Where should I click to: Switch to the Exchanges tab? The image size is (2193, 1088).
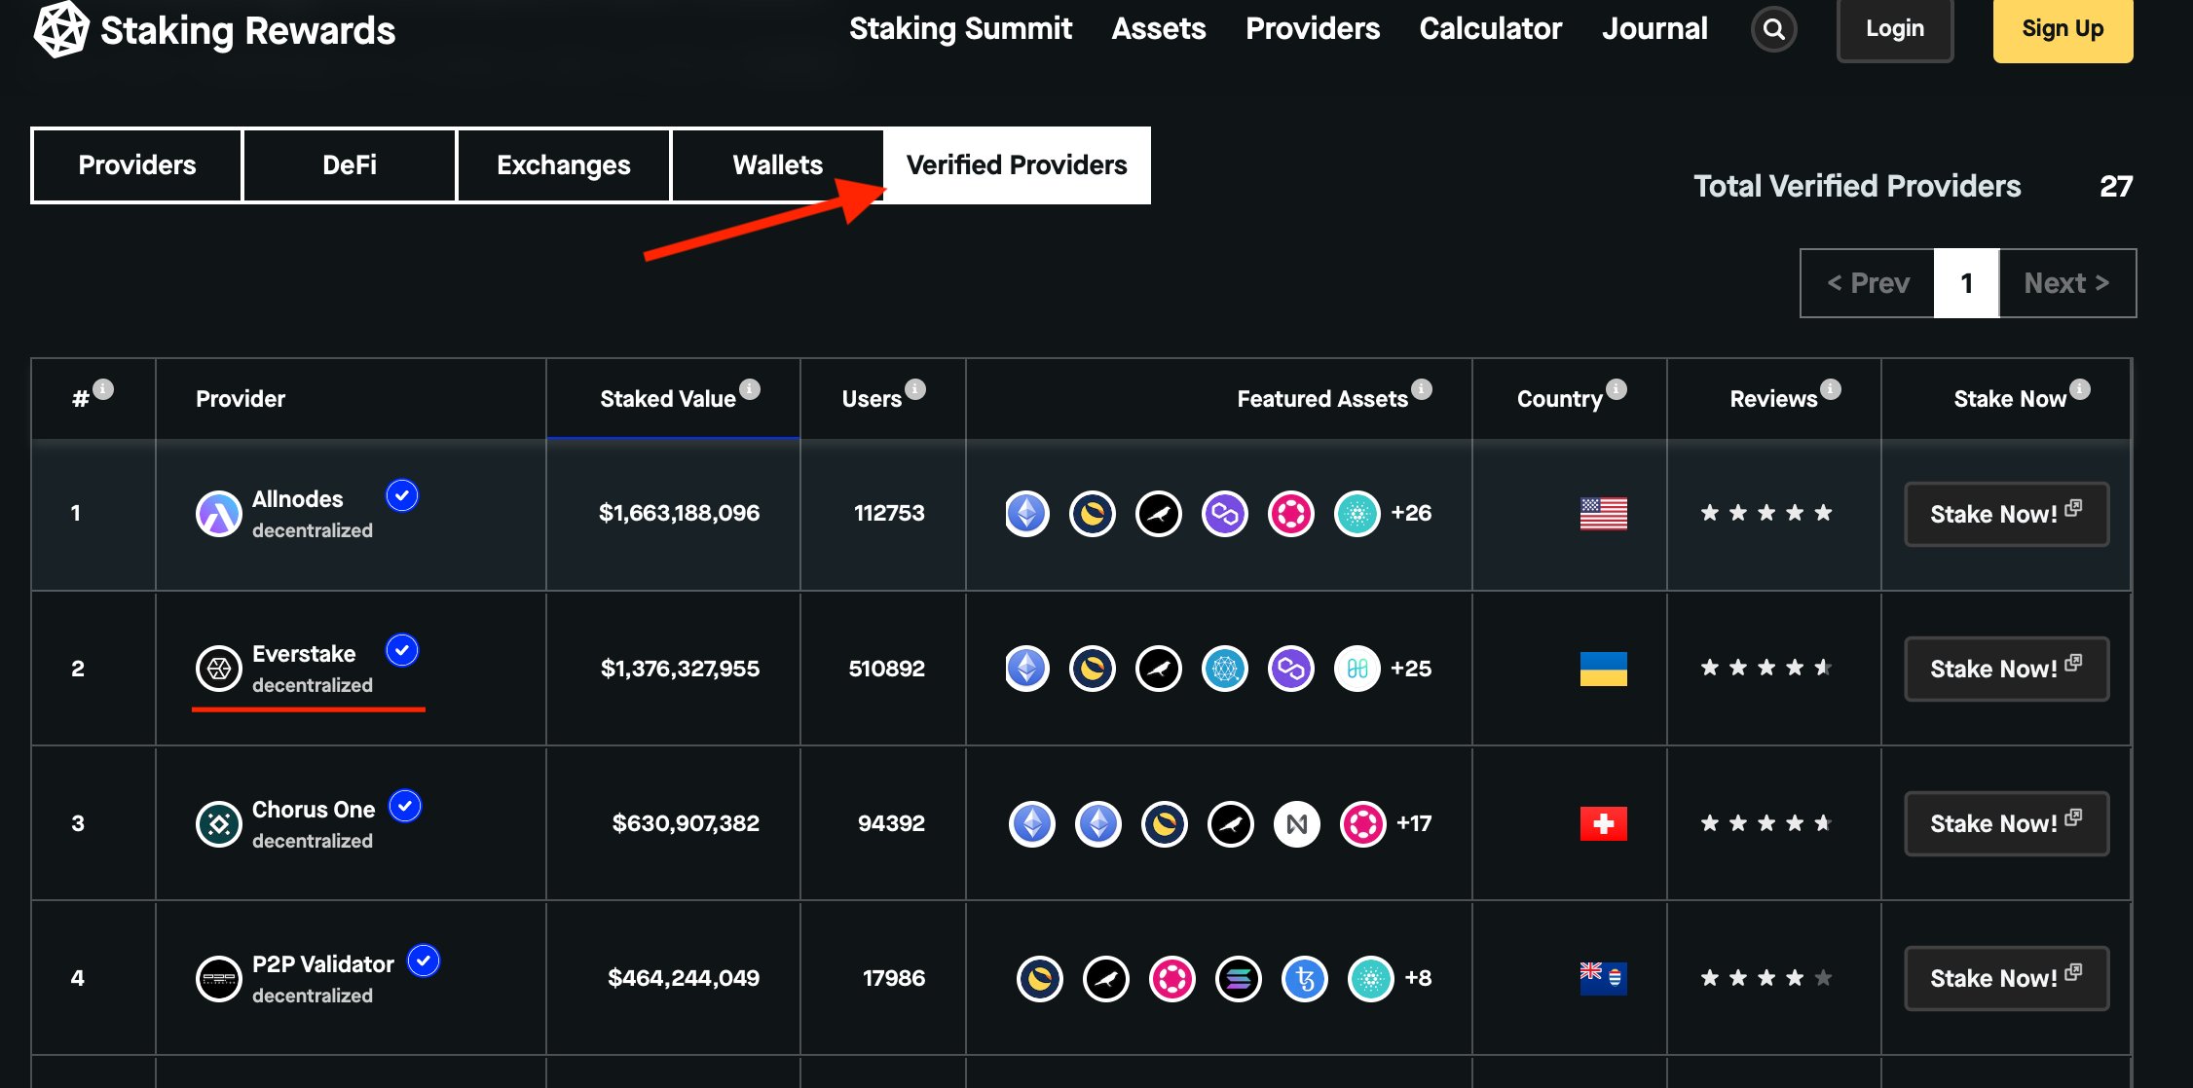563,164
